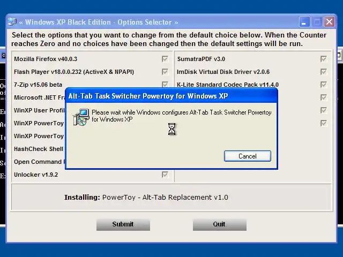Select the SumatraPDF v3.0 label
Screen dimensions: 343x257
point(201,59)
